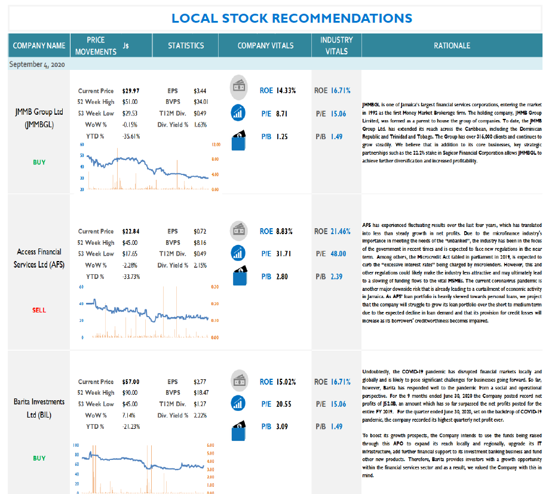558x494 pixels.
Task: Select the JMMB Group Ltd (JMMBGL) company name
Action: 39,118
